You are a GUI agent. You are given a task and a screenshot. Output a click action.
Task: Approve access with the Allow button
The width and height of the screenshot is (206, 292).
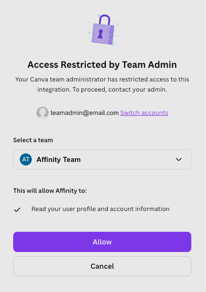[x=102, y=242]
